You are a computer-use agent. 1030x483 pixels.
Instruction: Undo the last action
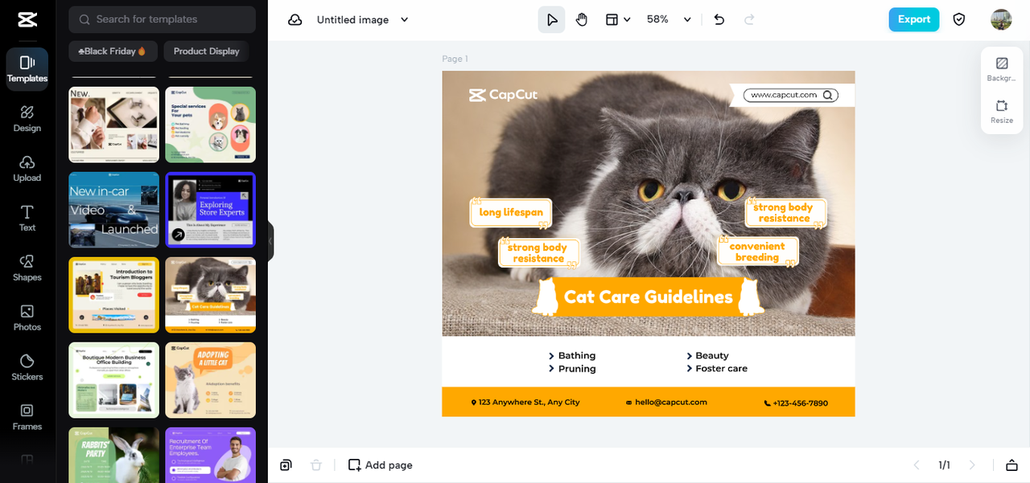click(x=719, y=19)
